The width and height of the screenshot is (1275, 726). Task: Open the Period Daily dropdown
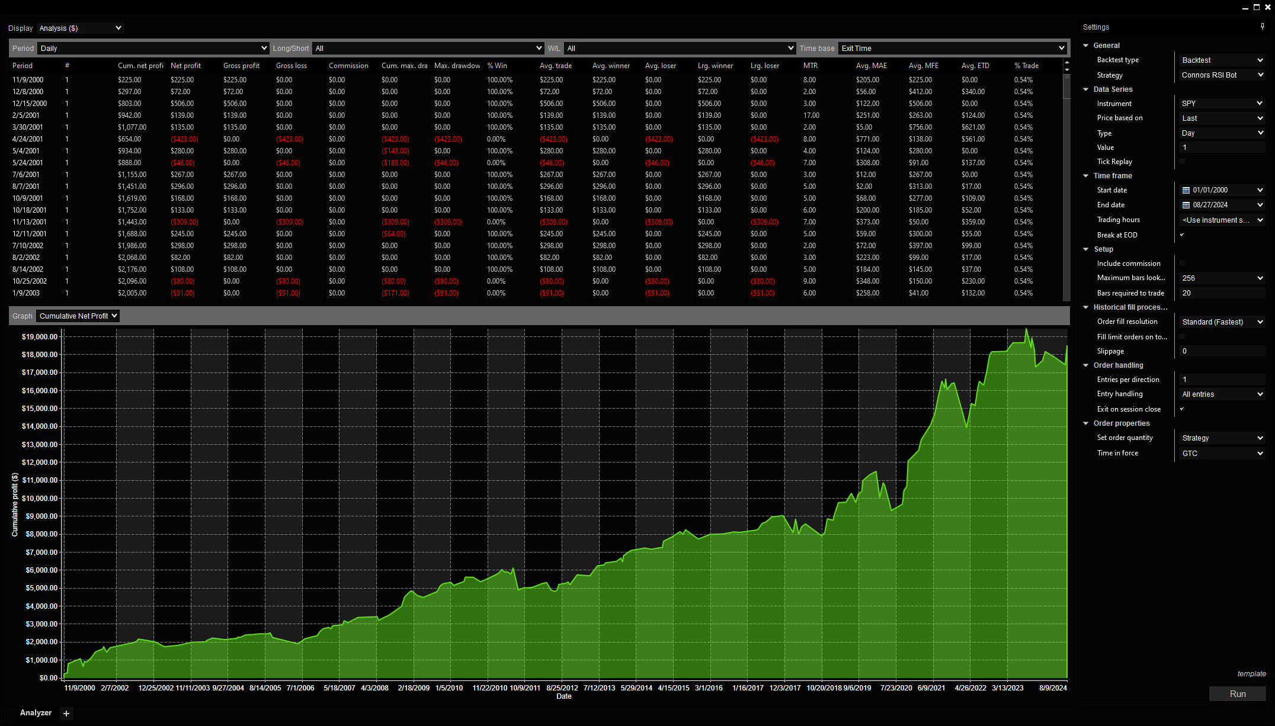click(x=153, y=48)
